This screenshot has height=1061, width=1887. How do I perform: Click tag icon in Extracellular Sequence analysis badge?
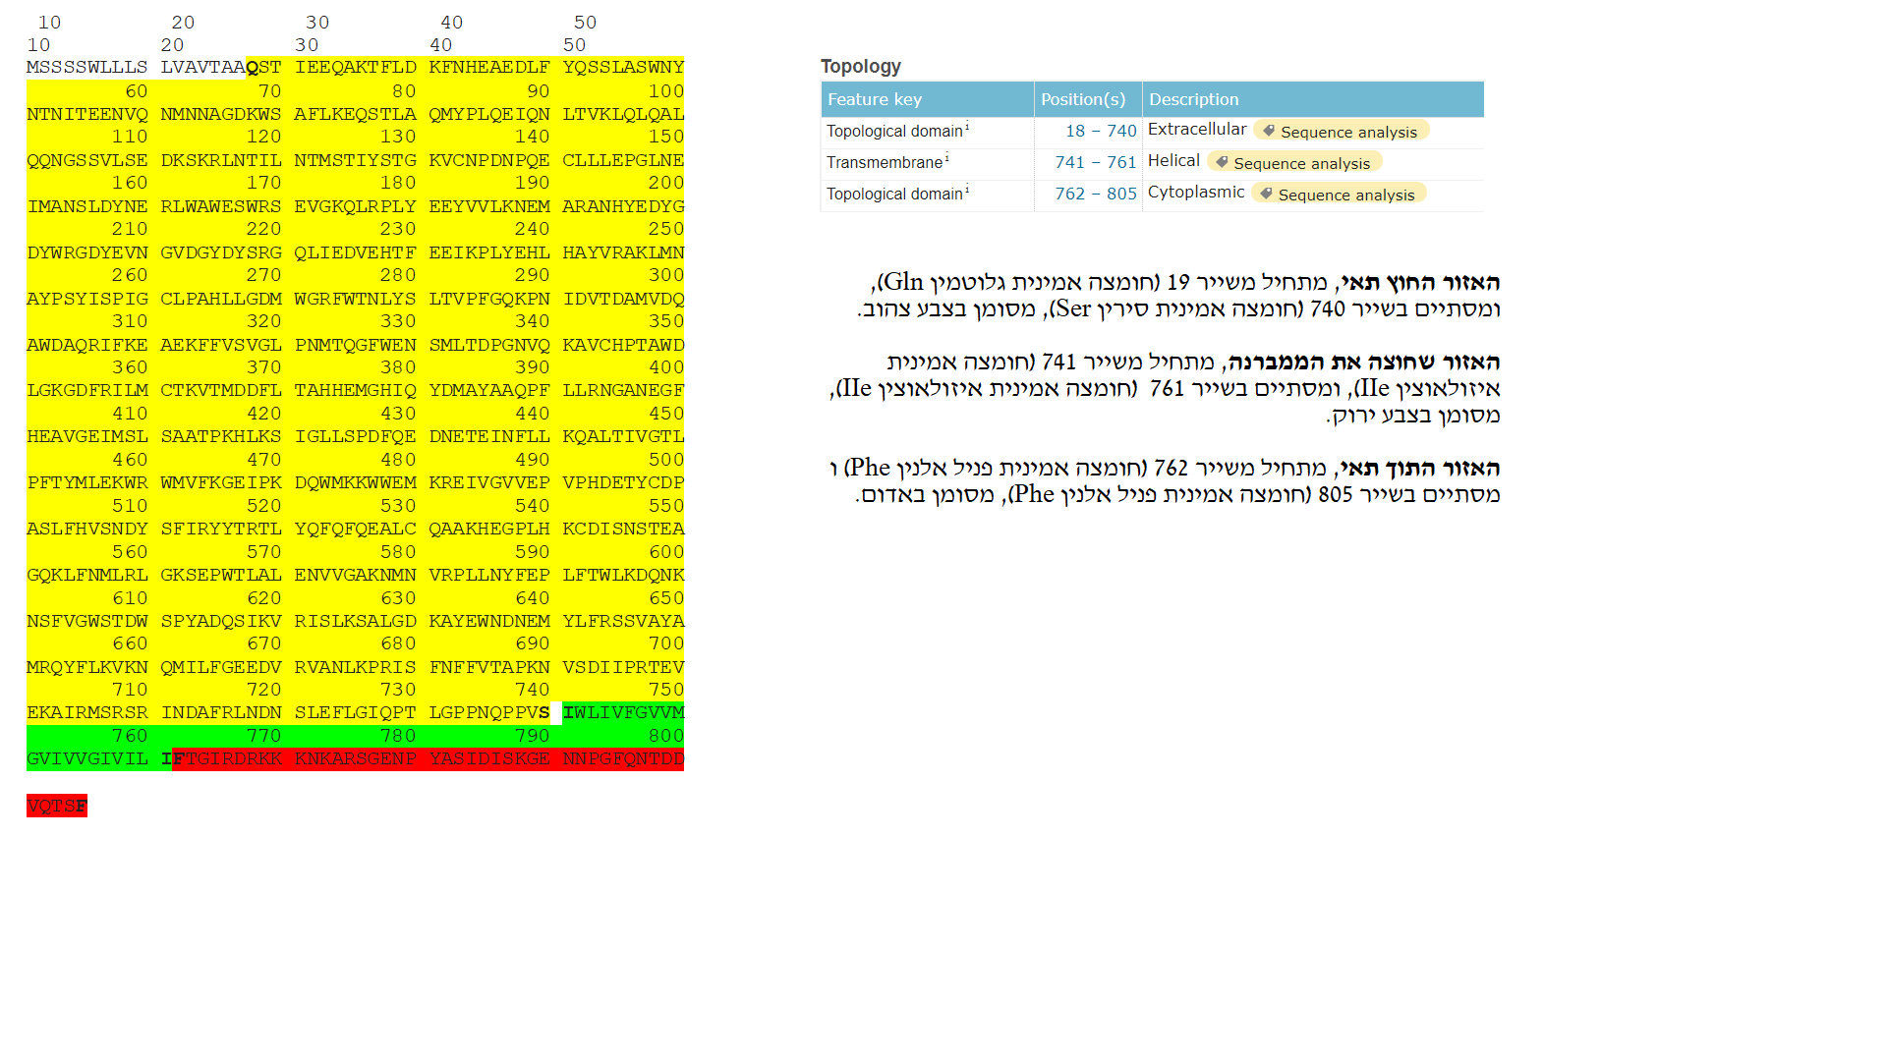point(1269,131)
